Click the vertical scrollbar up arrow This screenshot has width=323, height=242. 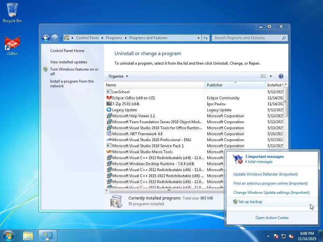pos(285,84)
